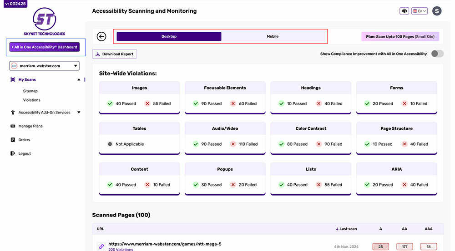Open the En language dropdown
Viewport: 455px width, 251px height.
[419, 11]
